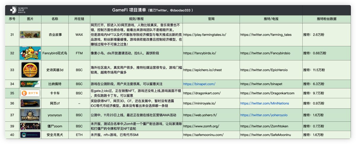
Task: Click the GameFi 项目清单 title
Action: (x=129, y=10)
